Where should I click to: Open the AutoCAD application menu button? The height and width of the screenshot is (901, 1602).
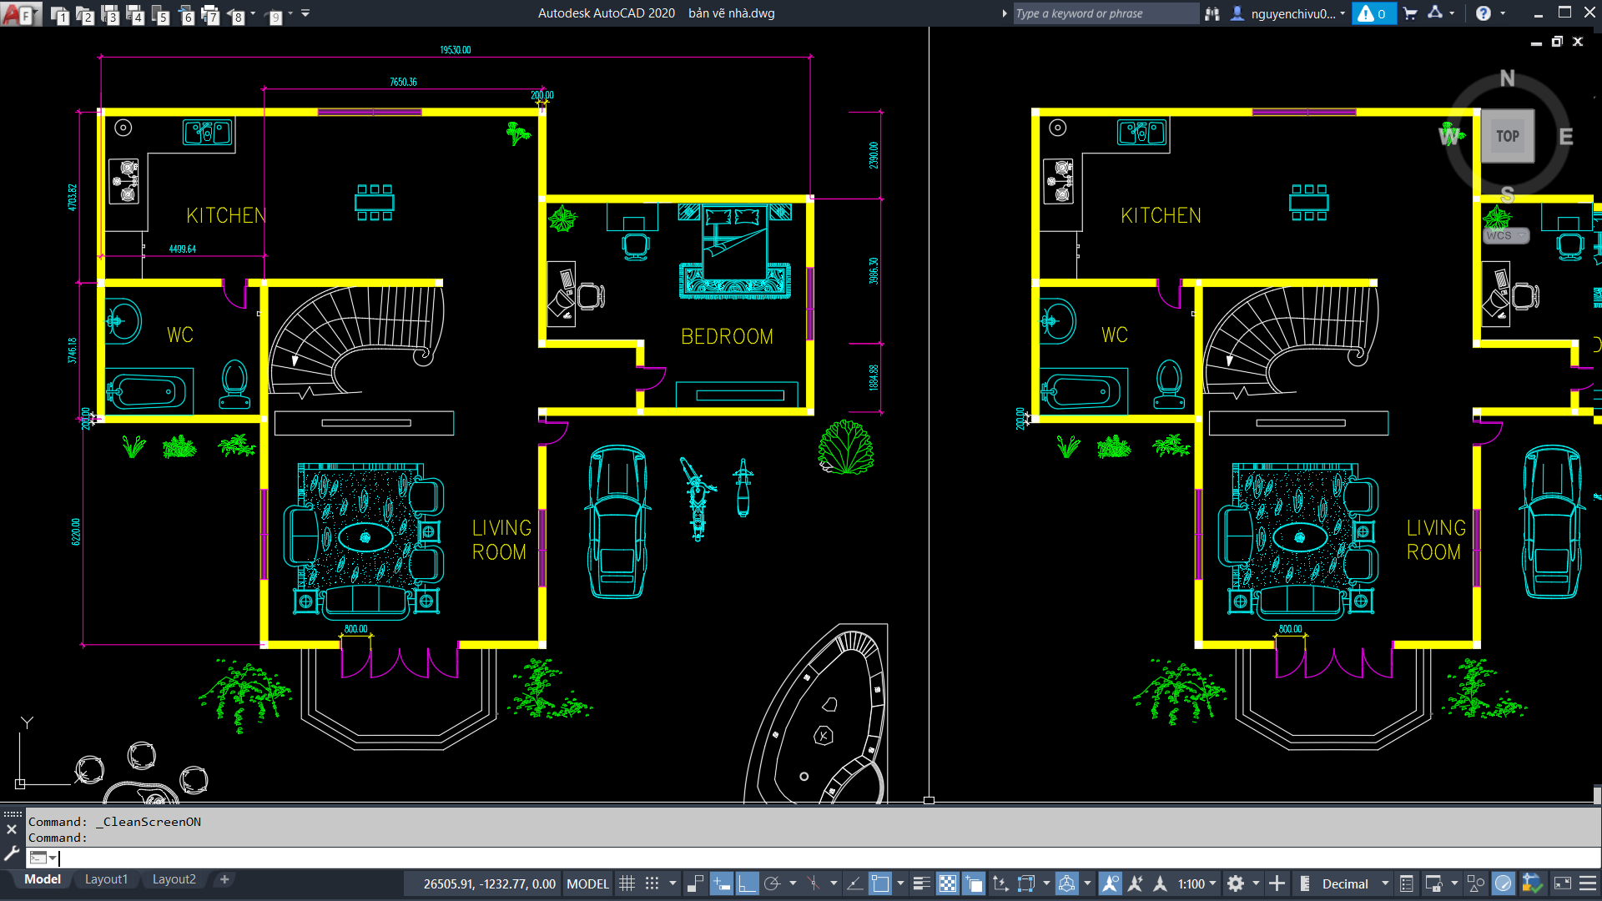[x=18, y=13]
